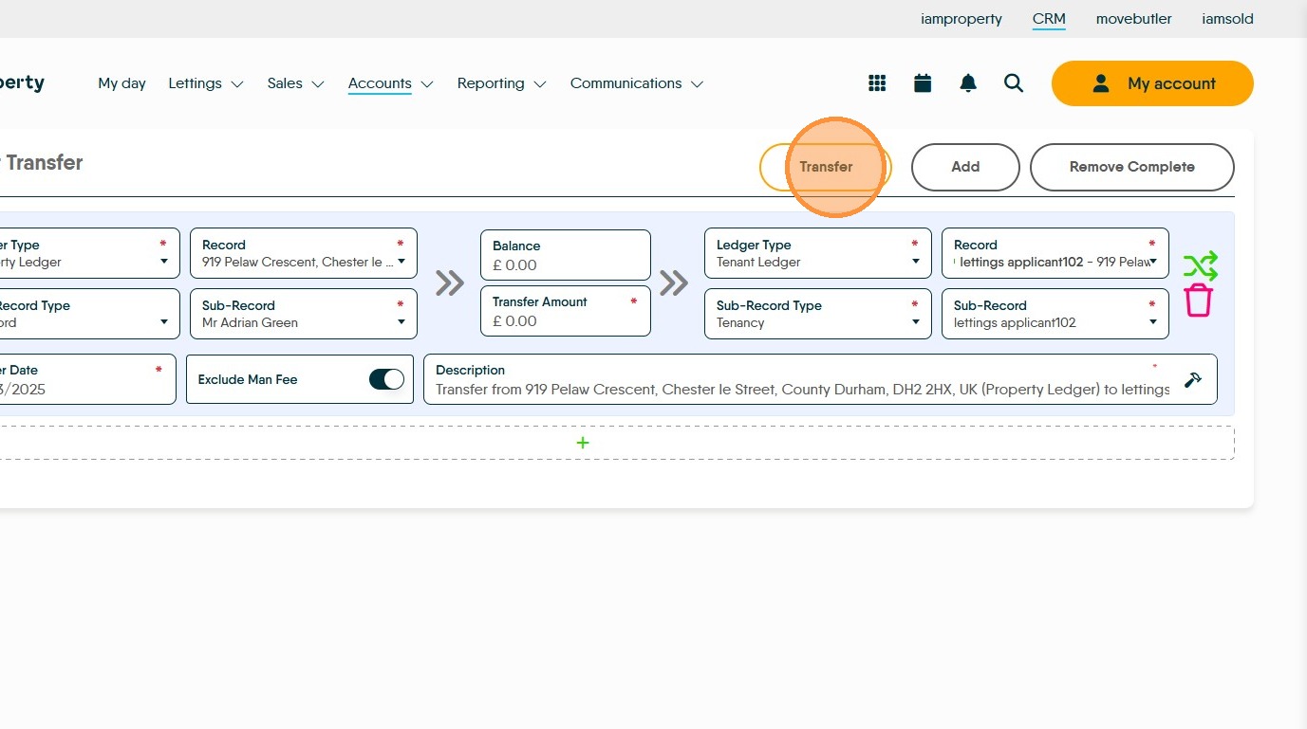
Task: Go to My day
Action: click(121, 83)
